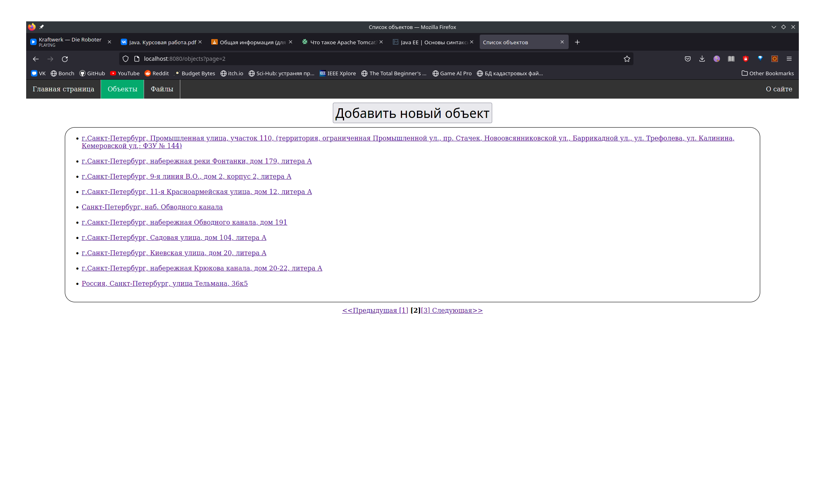Open a new browser tab
Image resolution: width=825 pixels, height=487 pixels.
click(x=577, y=42)
